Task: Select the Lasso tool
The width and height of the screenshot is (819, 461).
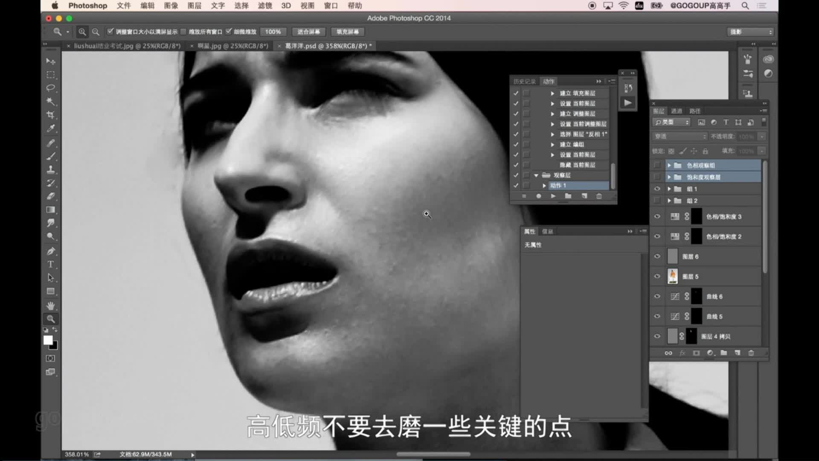Action: pos(51,88)
